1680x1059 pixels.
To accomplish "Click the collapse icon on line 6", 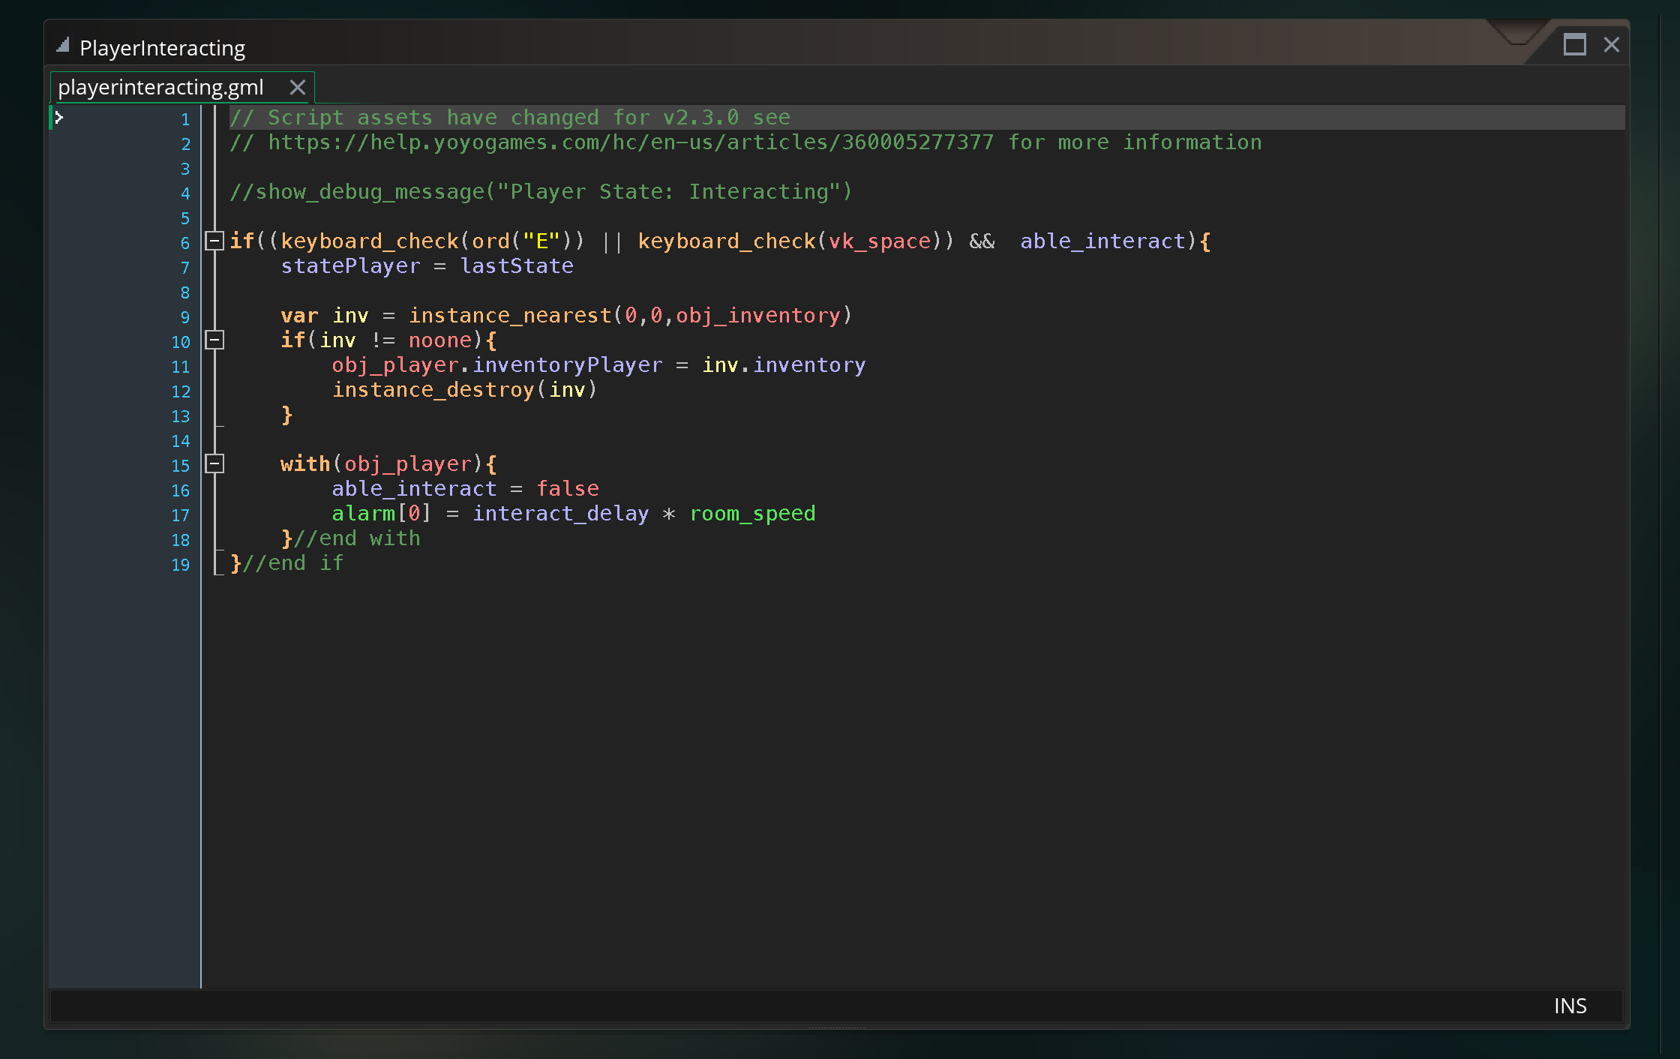I will pos(214,241).
